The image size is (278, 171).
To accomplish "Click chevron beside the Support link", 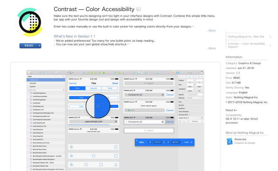I will tap(270, 45).
